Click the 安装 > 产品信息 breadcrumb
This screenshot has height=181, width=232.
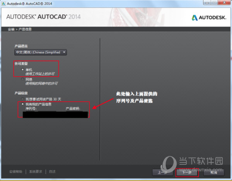click(20, 29)
